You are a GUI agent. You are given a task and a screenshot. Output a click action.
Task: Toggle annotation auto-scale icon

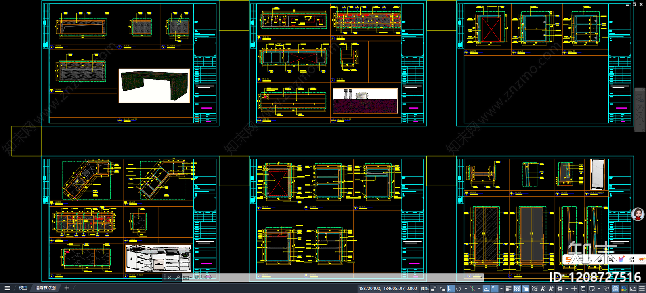[x=551, y=289]
